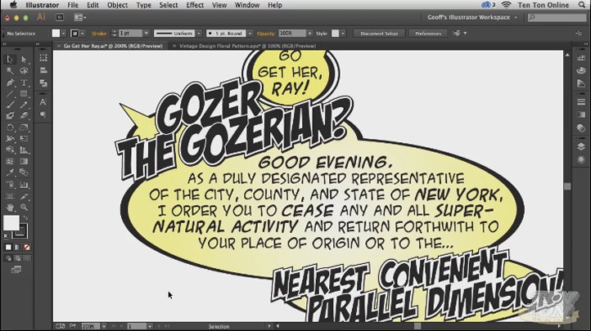Select the Line Segment tool
Viewport: 591px width, 331px height.
[10, 94]
